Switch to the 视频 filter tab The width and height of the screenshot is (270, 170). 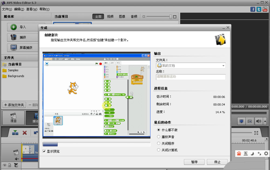(x=110, y=17)
